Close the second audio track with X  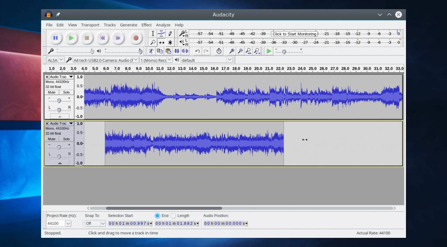click(x=47, y=123)
